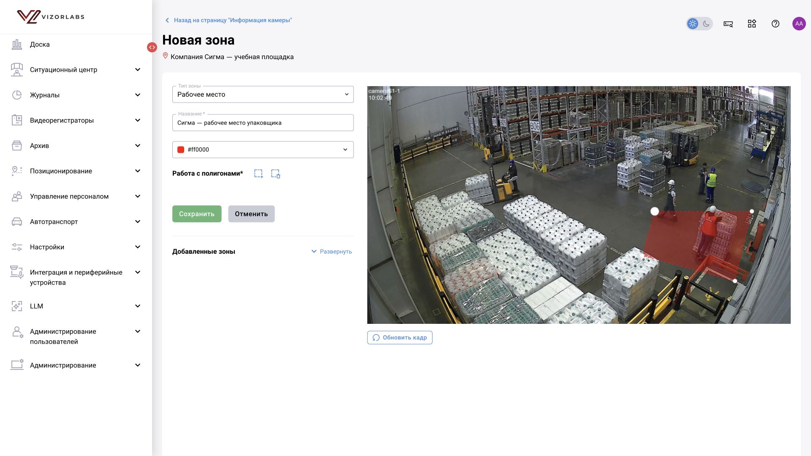Click the Доска dashboard icon
Viewport: 811px width, 456px height.
17,44
